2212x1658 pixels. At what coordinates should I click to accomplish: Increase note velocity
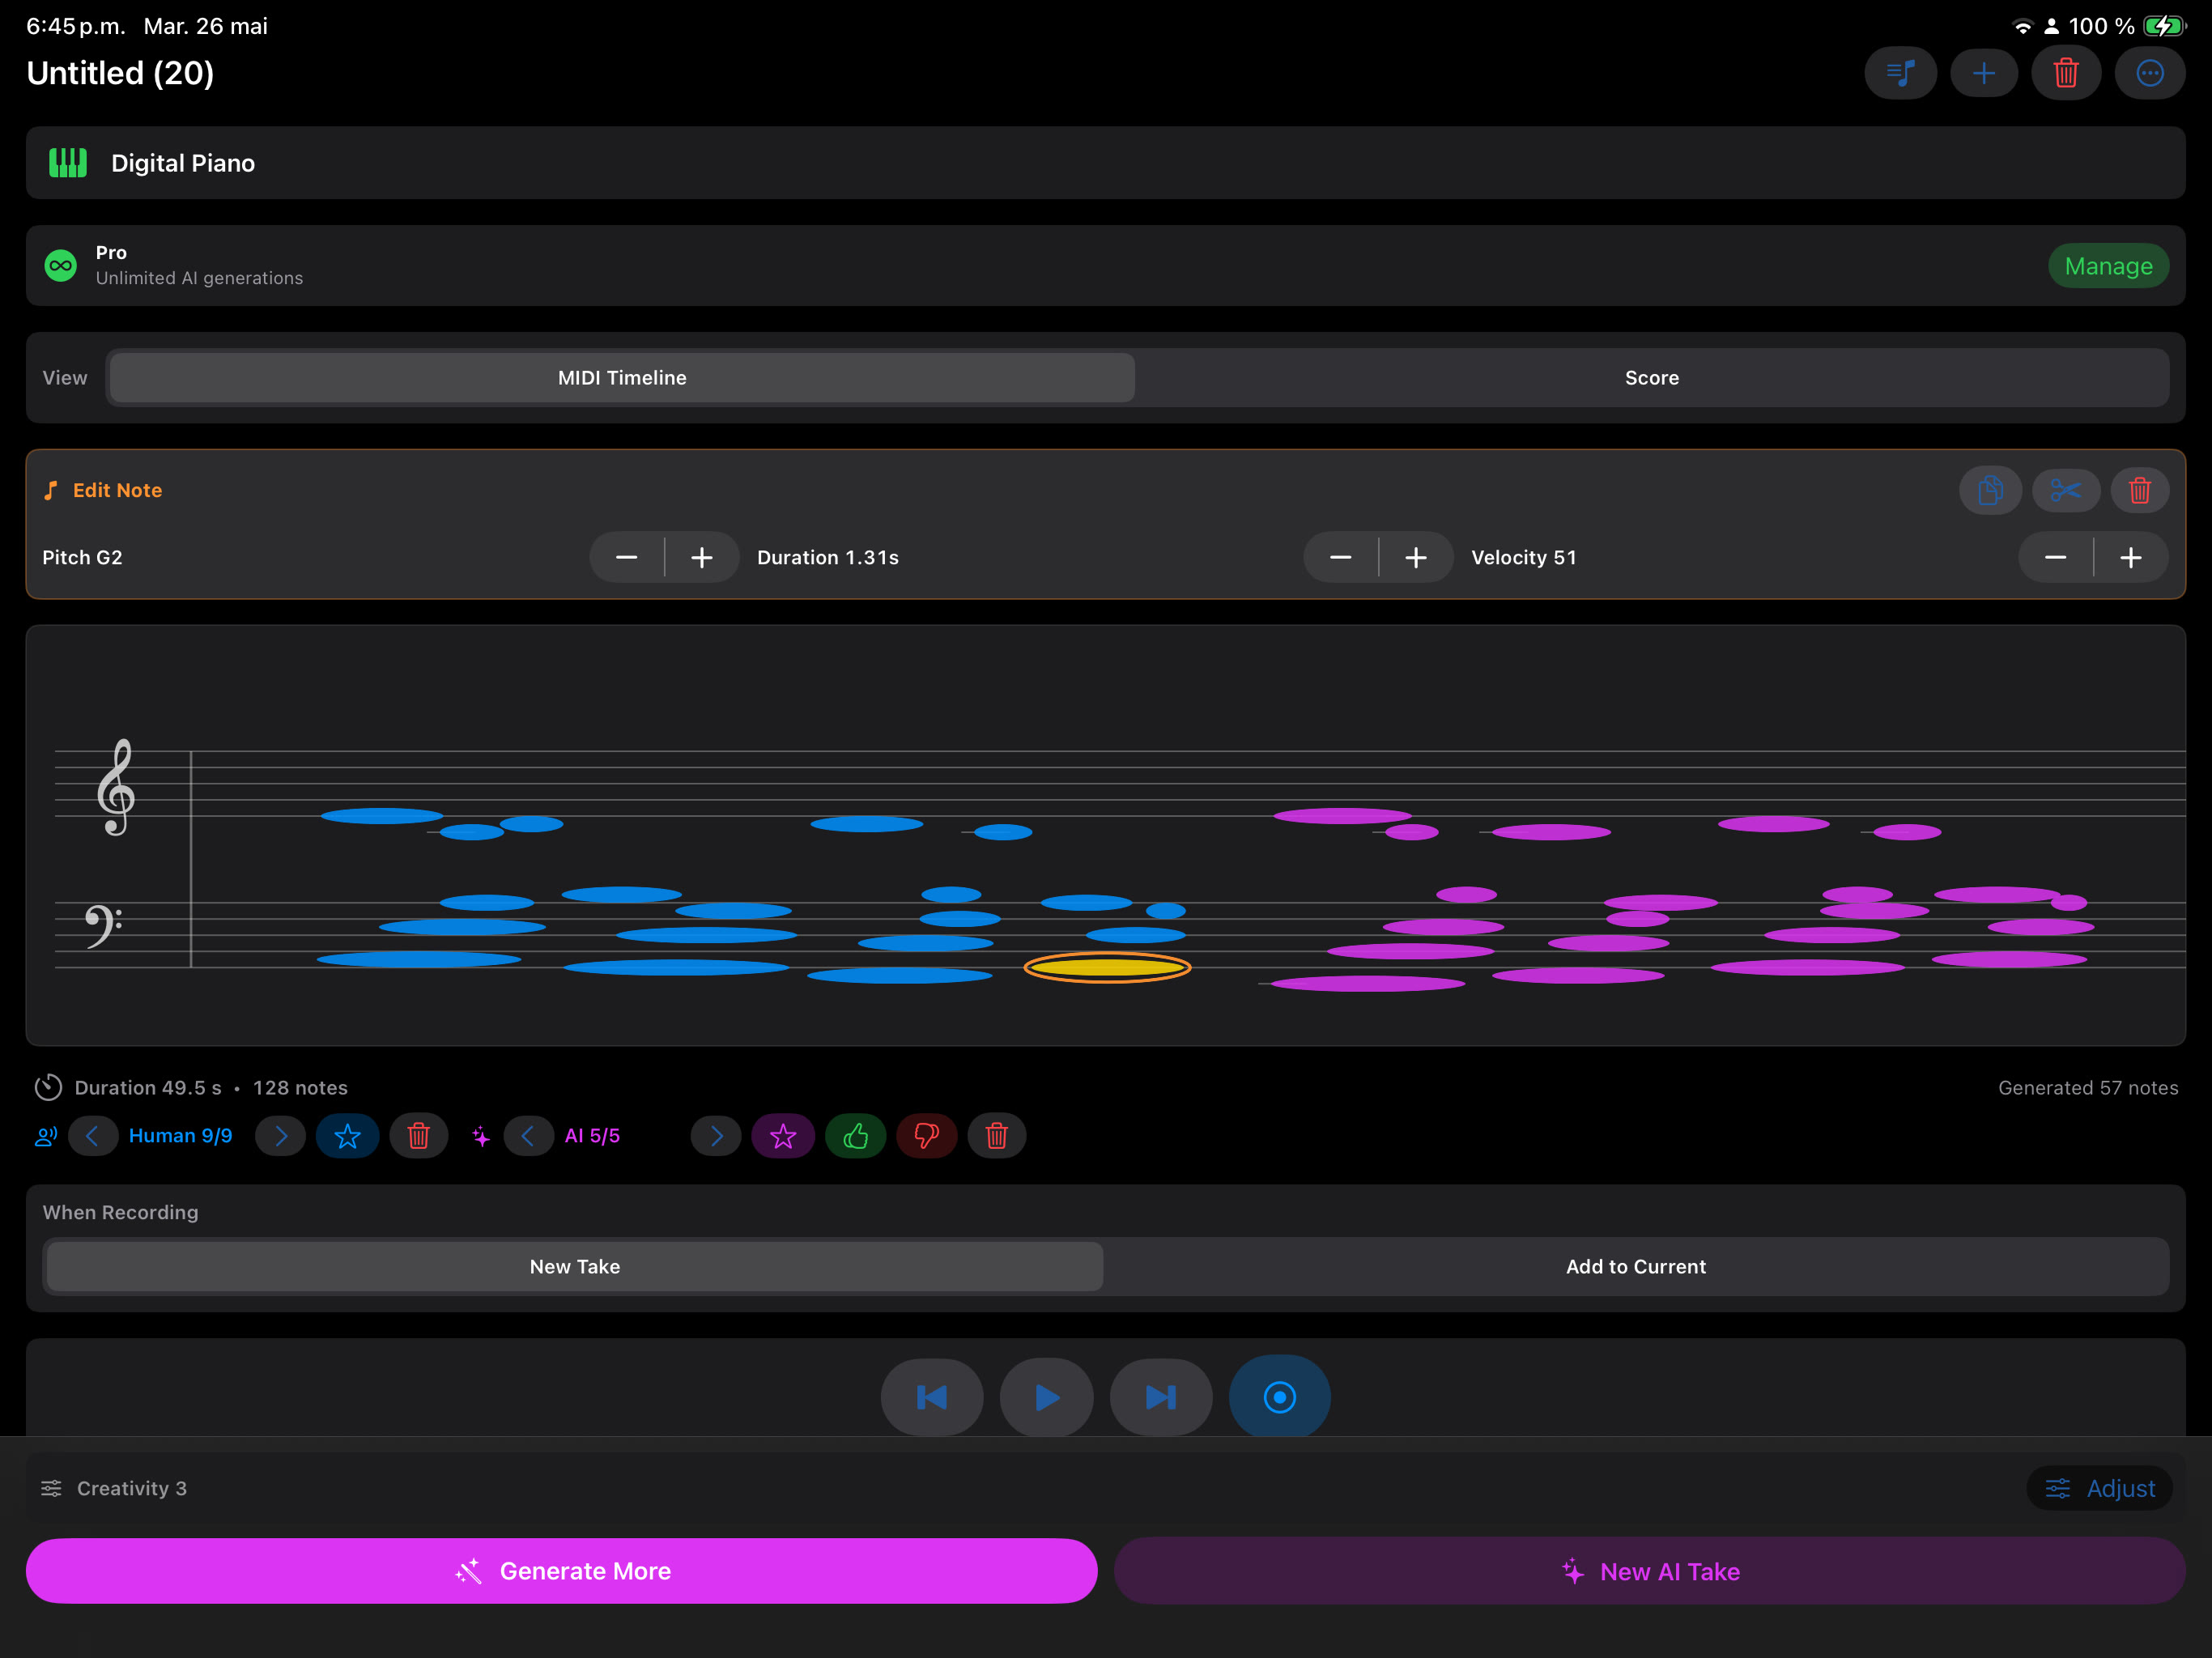[x=2131, y=557]
